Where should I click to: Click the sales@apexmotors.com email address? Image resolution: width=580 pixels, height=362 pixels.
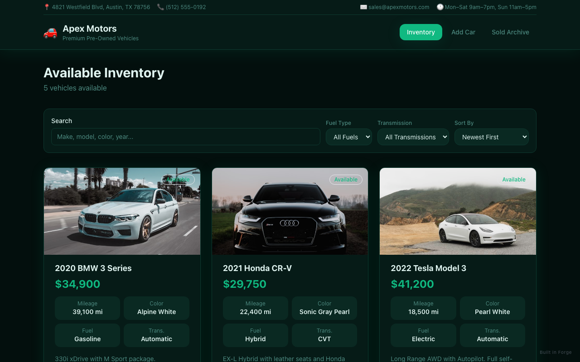pos(399,7)
